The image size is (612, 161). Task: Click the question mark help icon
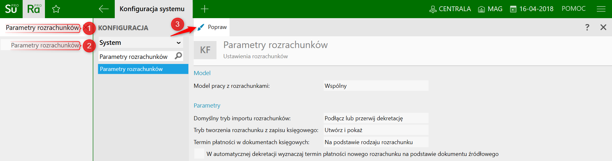587,27
